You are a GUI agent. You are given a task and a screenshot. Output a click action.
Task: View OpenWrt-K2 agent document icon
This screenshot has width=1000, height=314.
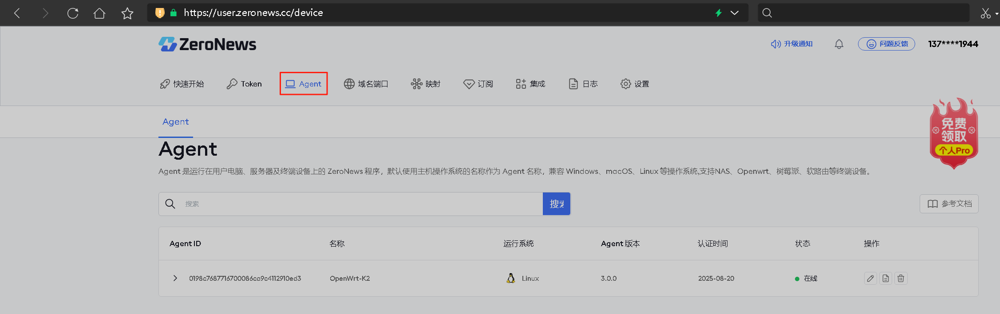[x=885, y=279]
